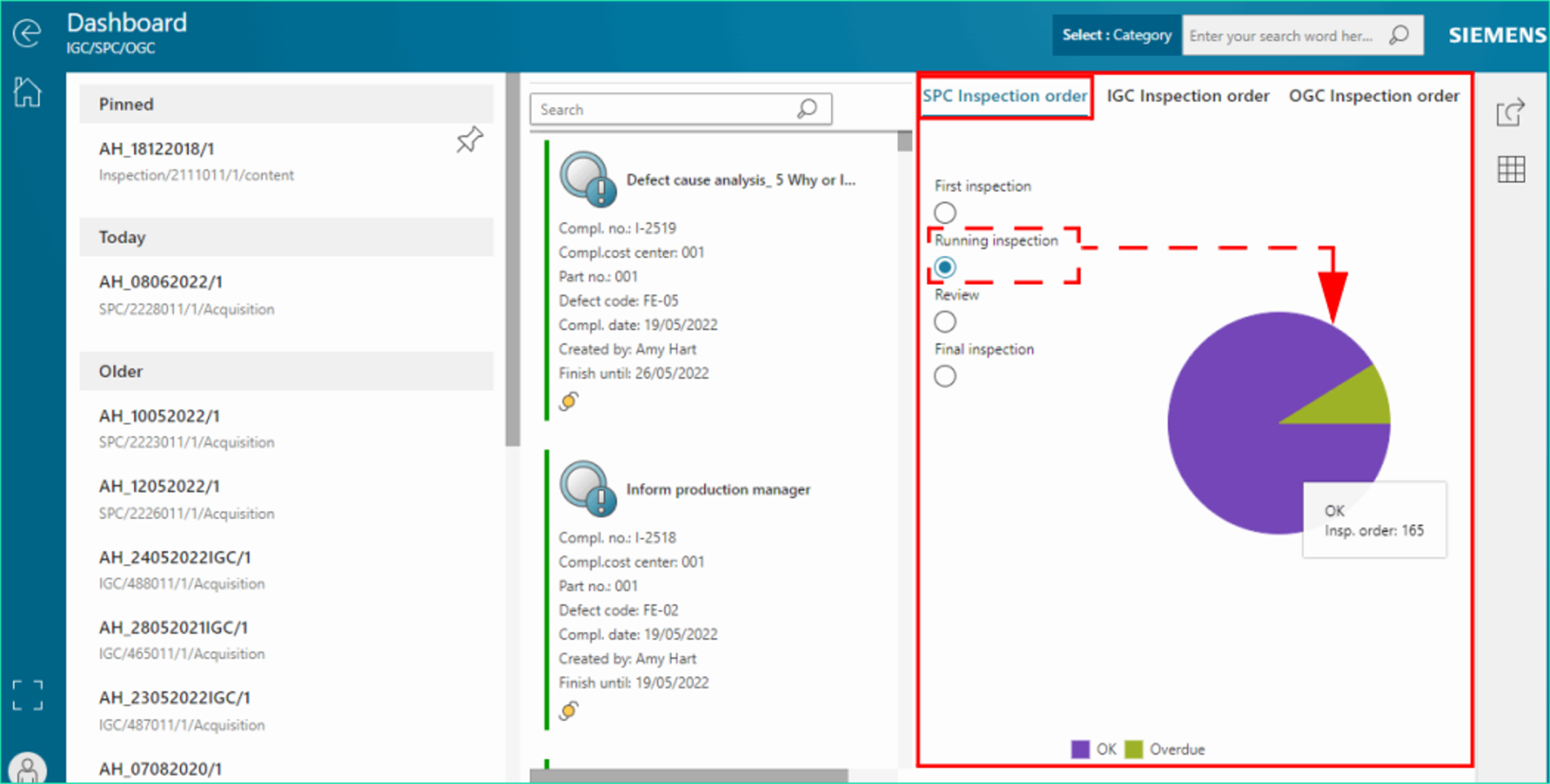Click the magnifier in the complaint search bar
The image size is (1550, 784).
coord(806,109)
